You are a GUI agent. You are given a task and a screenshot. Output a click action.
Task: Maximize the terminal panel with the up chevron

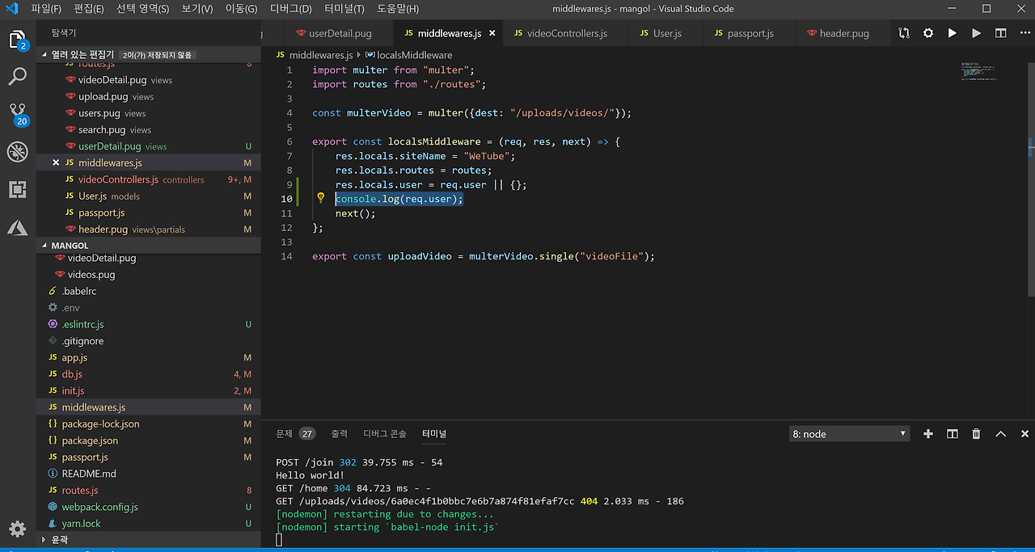coord(1000,434)
